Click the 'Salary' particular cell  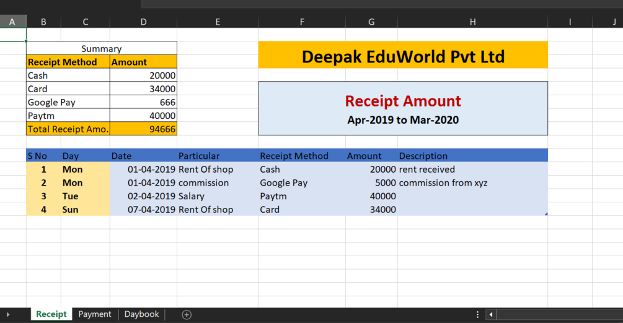[218, 196]
